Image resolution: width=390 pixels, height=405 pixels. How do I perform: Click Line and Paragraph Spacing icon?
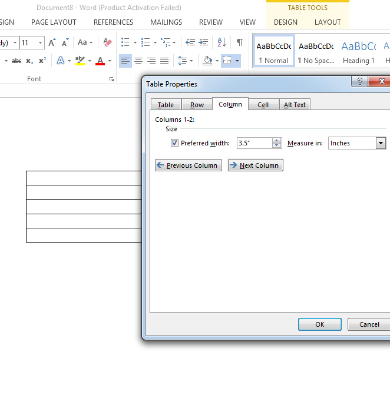183,61
